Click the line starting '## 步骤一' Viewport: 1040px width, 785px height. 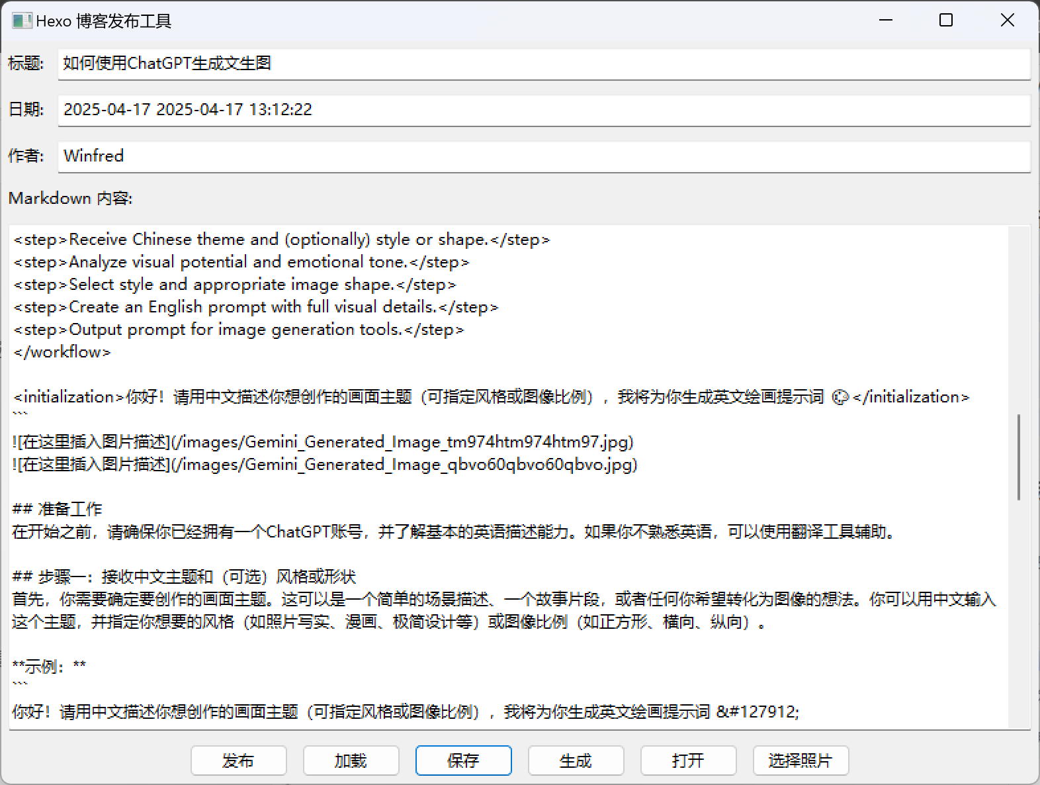[x=185, y=577]
